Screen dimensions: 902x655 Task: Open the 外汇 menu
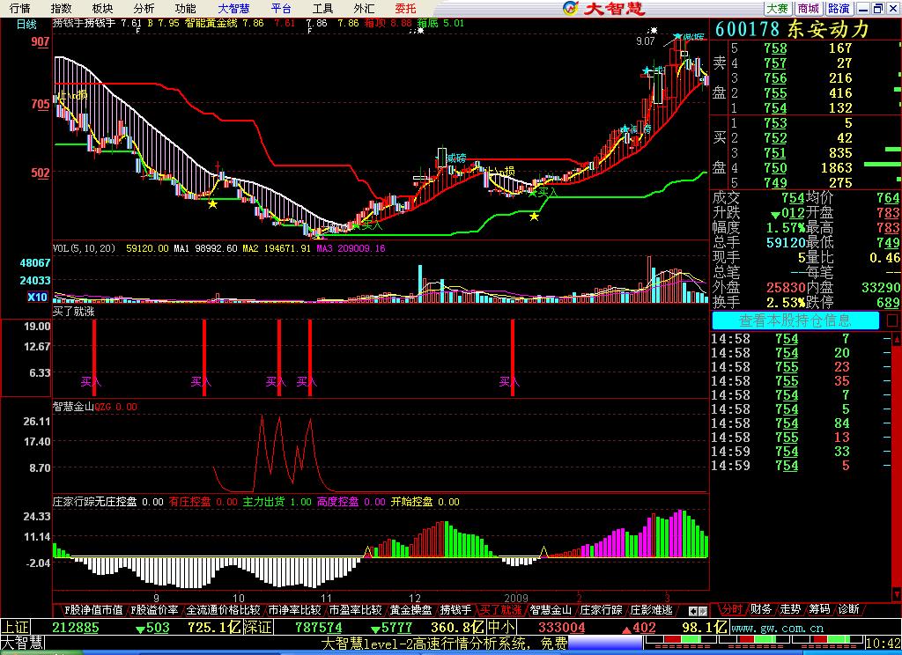click(364, 8)
